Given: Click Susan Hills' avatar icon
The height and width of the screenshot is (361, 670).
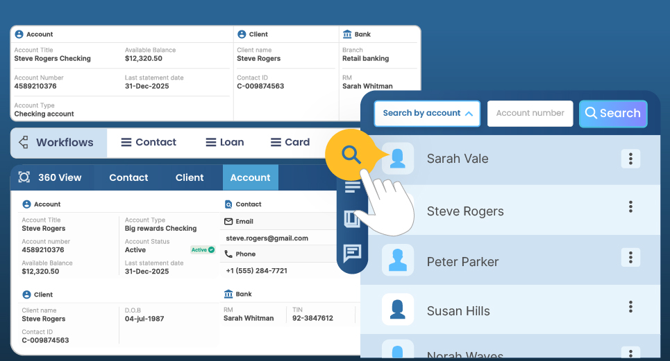Looking at the screenshot, I should pos(397,310).
